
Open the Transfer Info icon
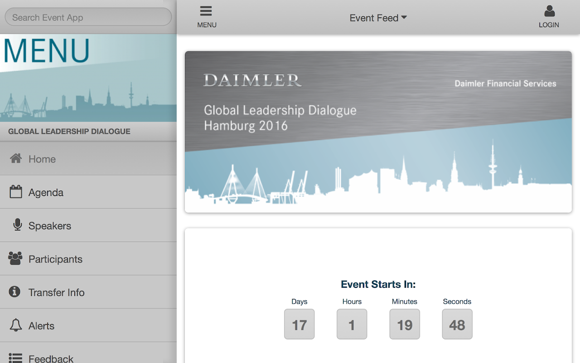pos(14,292)
